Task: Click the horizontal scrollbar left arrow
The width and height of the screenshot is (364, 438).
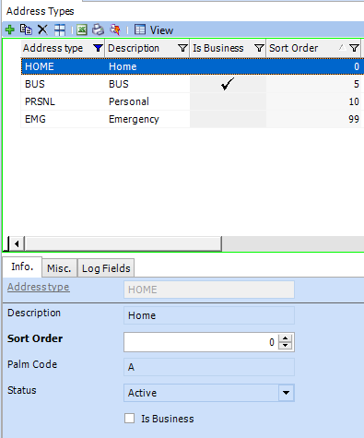Action: point(17,243)
